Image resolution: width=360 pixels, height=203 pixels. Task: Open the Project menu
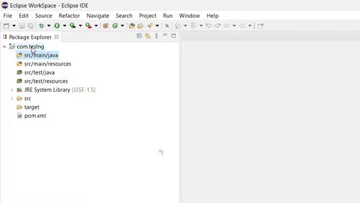[x=147, y=16]
